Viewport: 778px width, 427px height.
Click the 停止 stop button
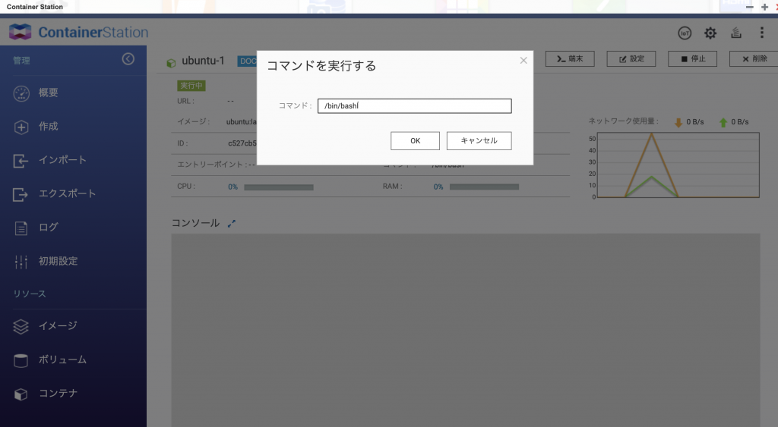(693, 59)
